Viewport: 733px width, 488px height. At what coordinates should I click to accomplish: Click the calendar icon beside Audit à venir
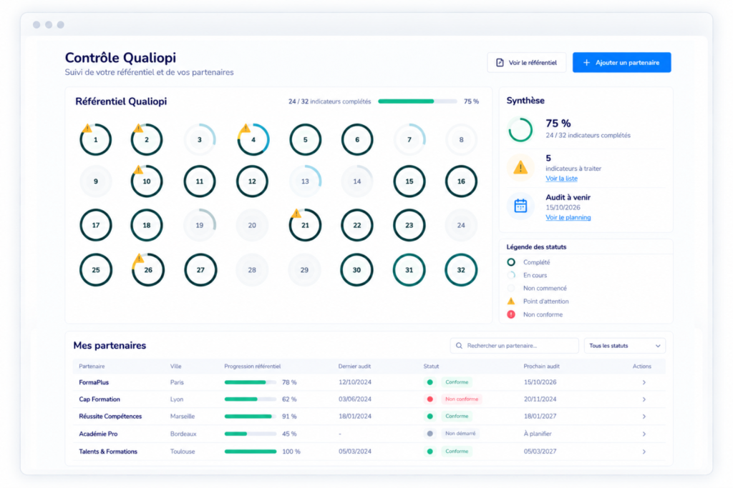tap(520, 206)
